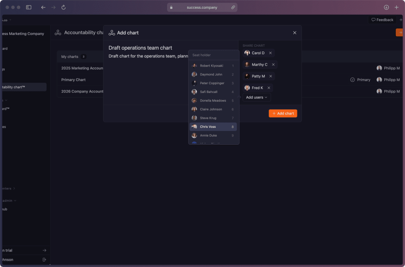Open the 2025 Marketing chart row
Screen dimensions: 405x267
click(x=82, y=68)
